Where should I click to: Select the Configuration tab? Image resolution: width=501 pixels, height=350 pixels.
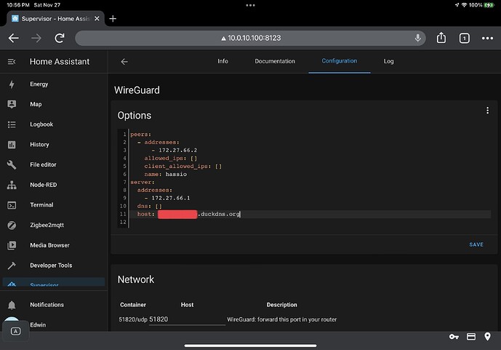point(340,60)
